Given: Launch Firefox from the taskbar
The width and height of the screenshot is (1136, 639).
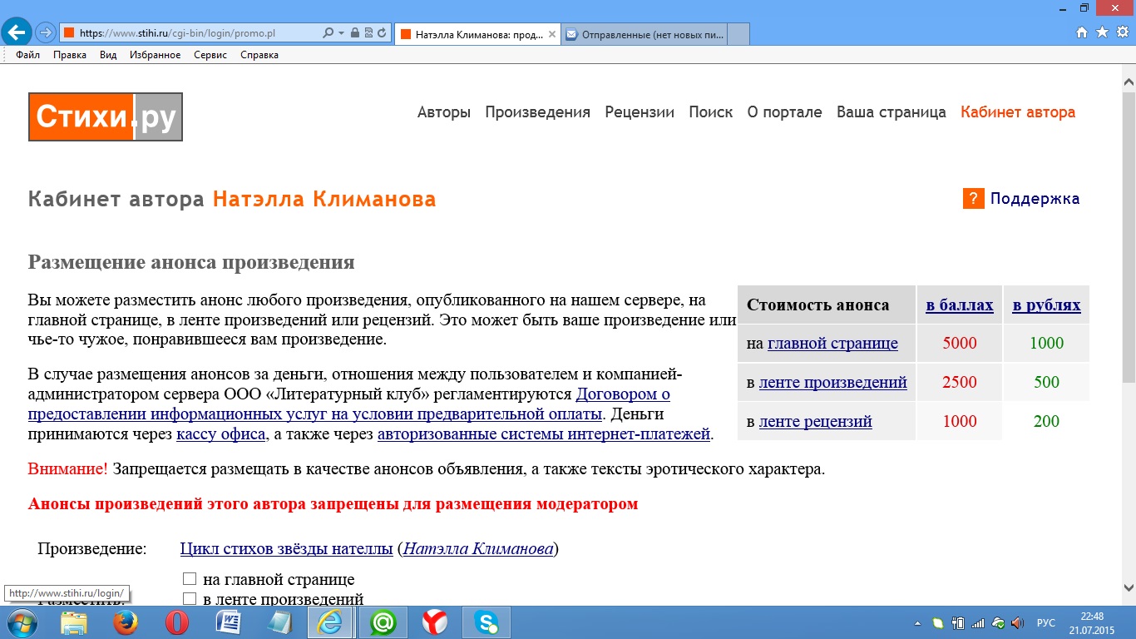Looking at the screenshot, I should tap(125, 622).
